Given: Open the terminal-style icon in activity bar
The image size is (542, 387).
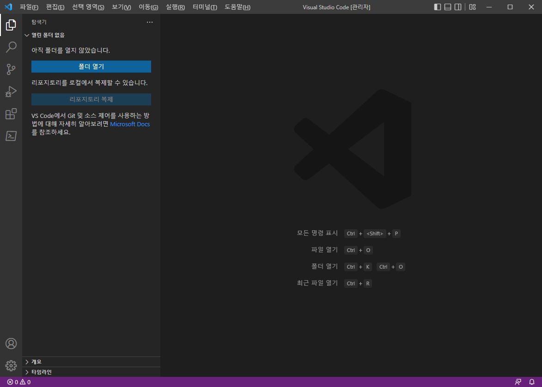Looking at the screenshot, I should [x=11, y=136].
